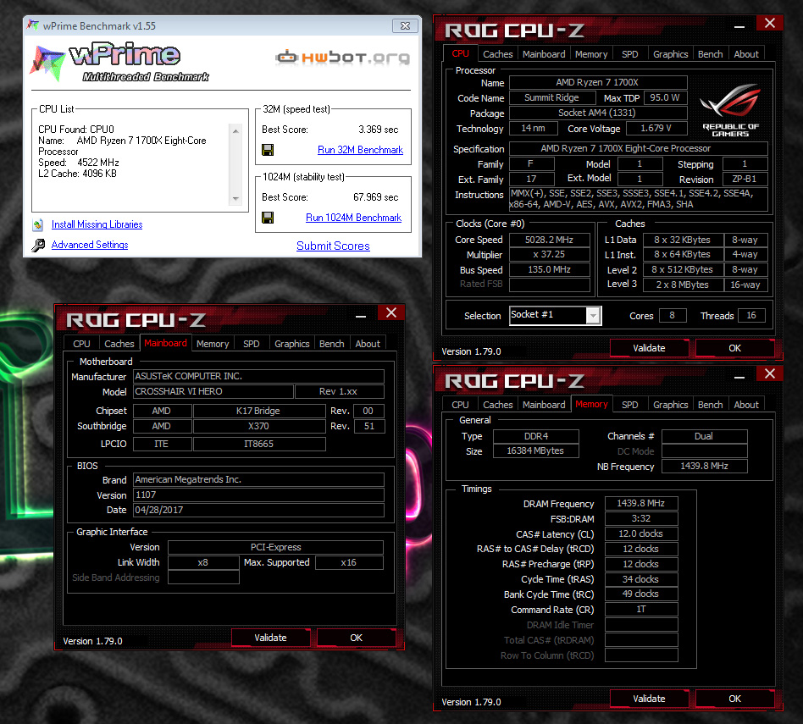Image resolution: width=803 pixels, height=724 pixels.
Task: Select SPD tab in top CPU-Z window
Action: (630, 54)
